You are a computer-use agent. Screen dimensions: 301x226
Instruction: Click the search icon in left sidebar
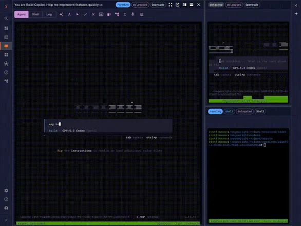6,18
